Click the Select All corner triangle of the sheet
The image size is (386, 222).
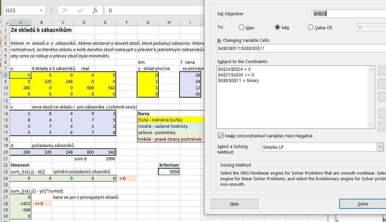[6, 22]
